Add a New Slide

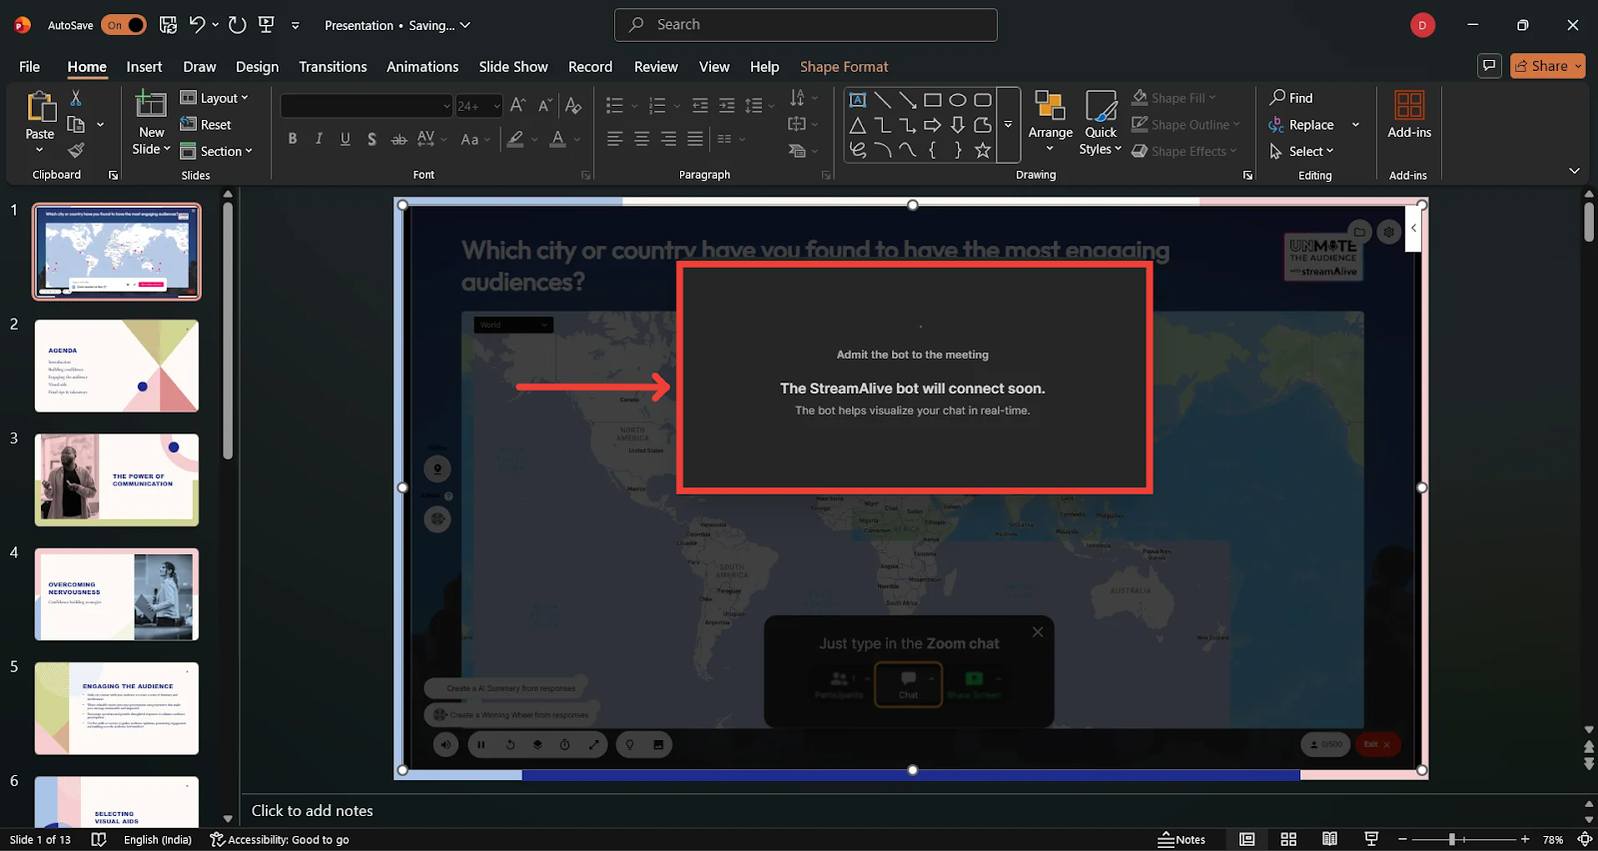pyautogui.click(x=151, y=122)
